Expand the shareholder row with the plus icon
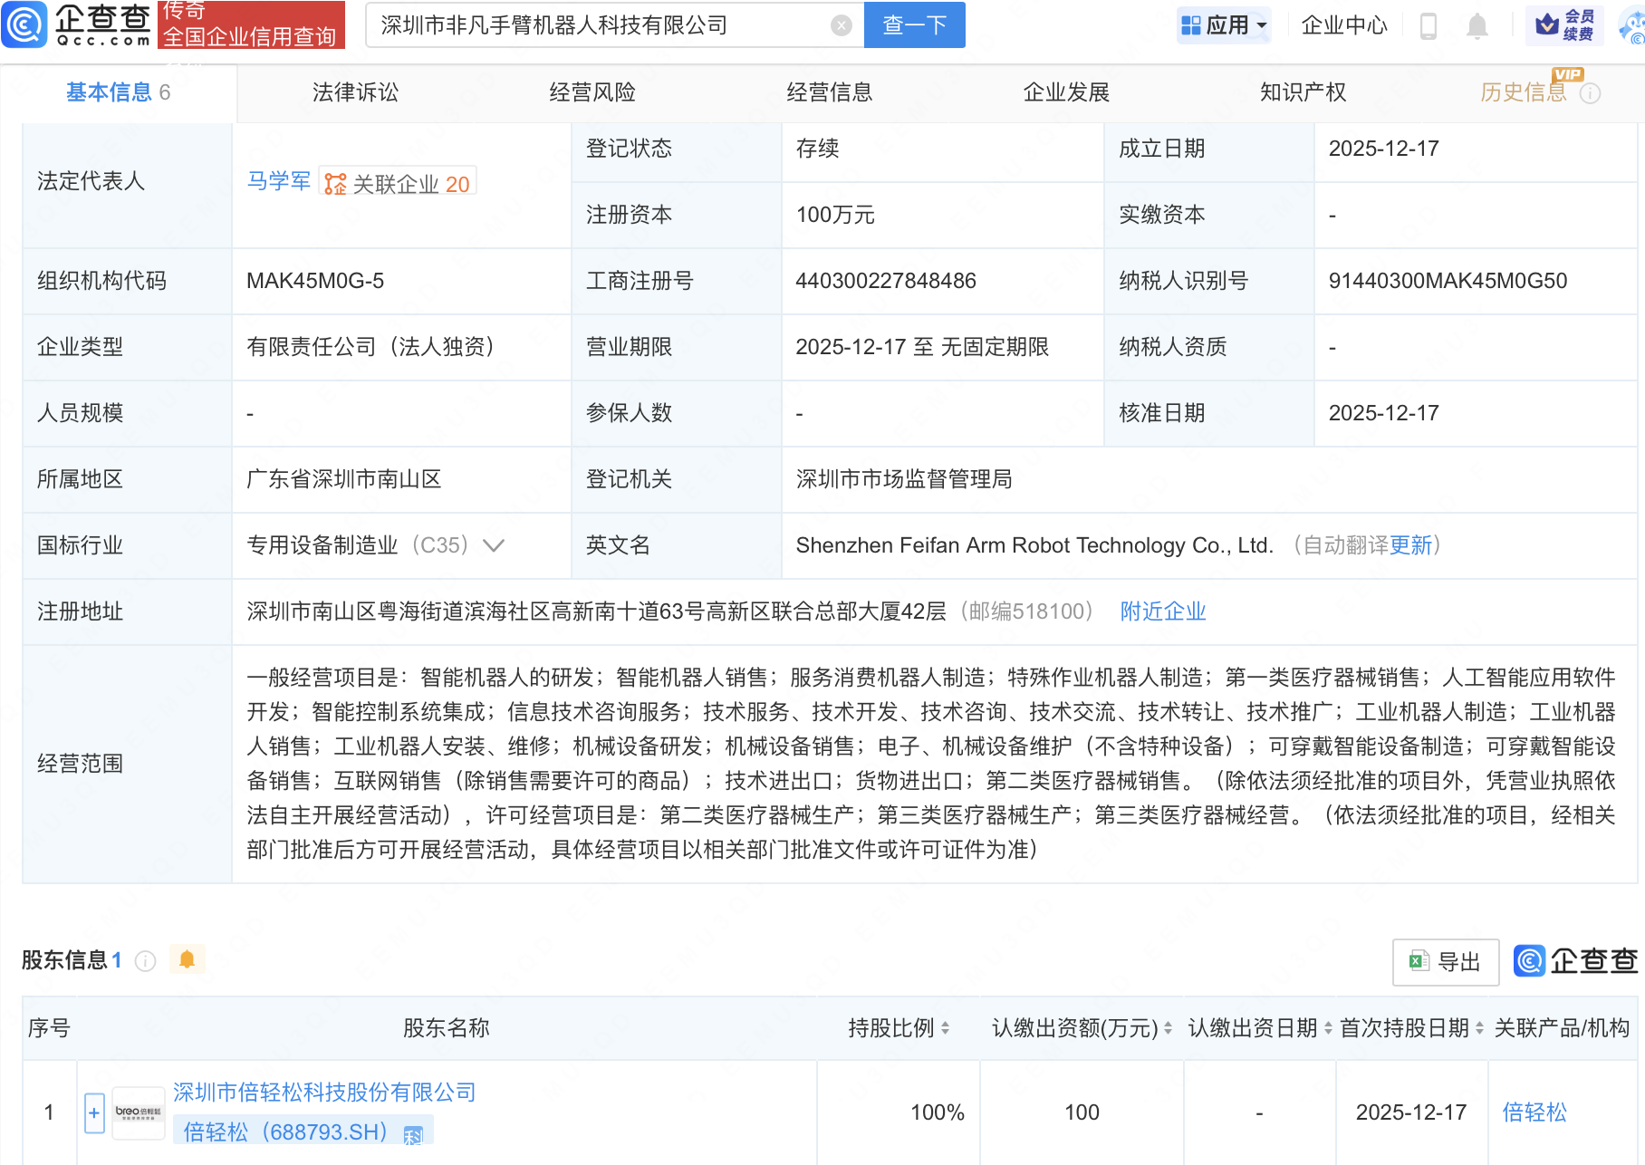The width and height of the screenshot is (1645, 1165). tap(94, 1112)
